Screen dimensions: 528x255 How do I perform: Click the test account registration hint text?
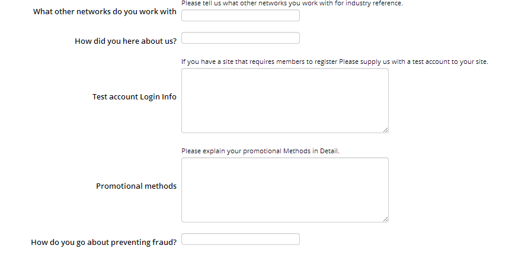pyautogui.click(x=334, y=62)
